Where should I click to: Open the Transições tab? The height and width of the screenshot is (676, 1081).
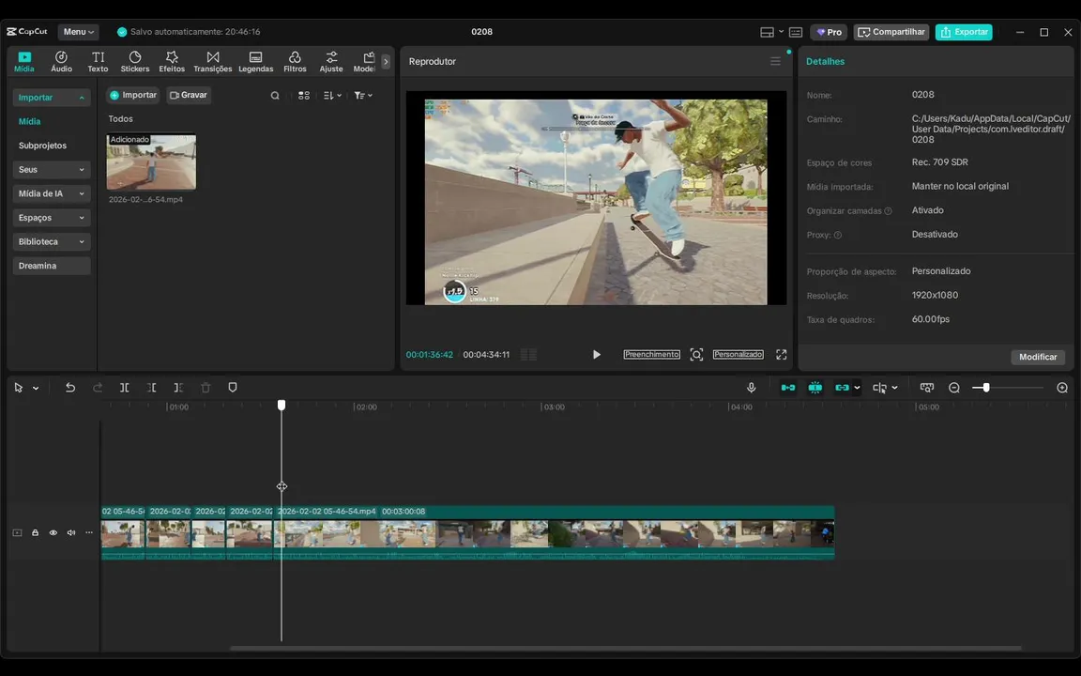point(213,62)
